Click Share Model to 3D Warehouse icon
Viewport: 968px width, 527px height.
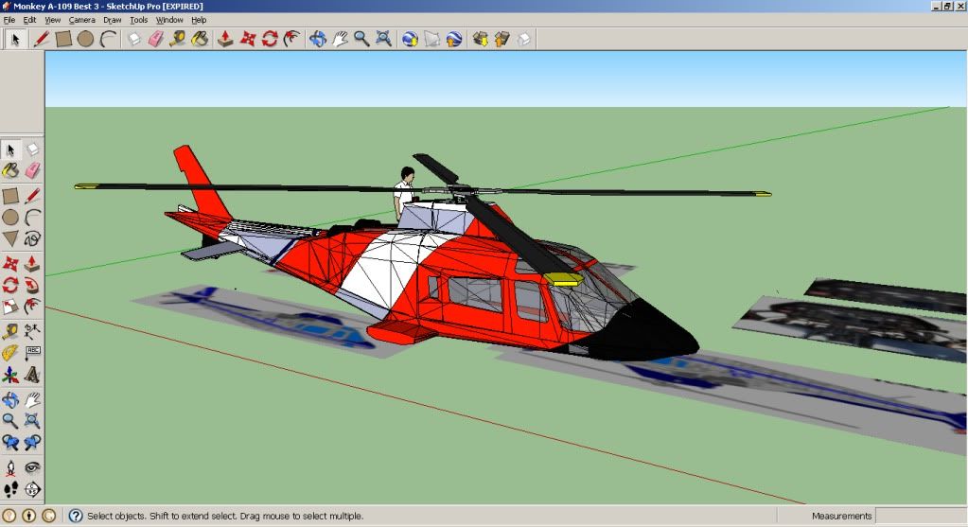[x=502, y=39]
